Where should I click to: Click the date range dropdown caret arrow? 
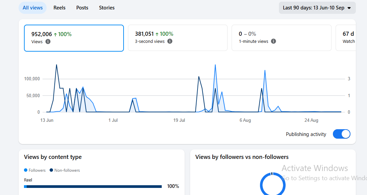[349, 8]
